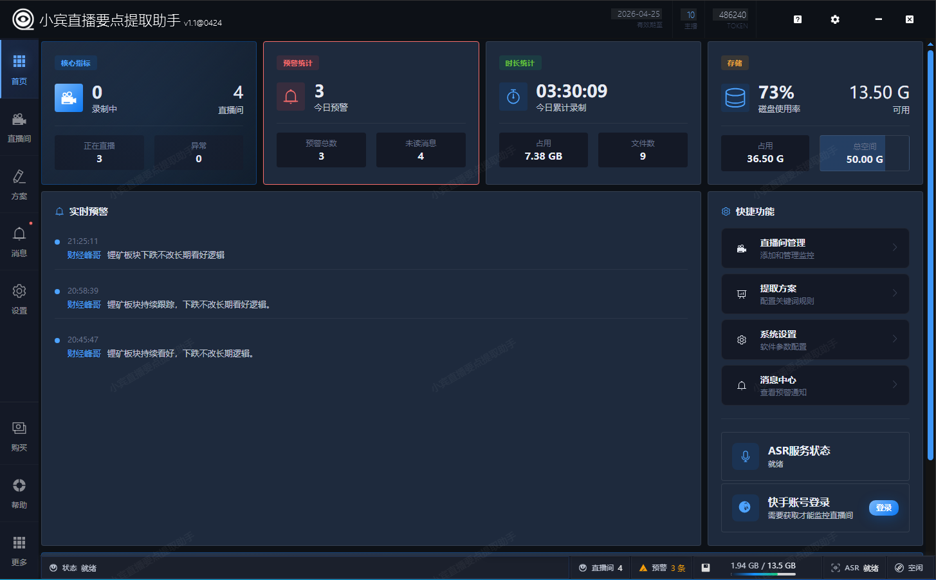The width and height of the screenshot is (936, 580).
Task: Expand 系统设置 quick function arrow
Action: point(894,339)
